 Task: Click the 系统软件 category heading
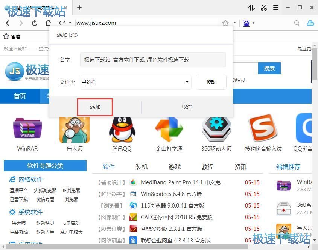[30, 212]
